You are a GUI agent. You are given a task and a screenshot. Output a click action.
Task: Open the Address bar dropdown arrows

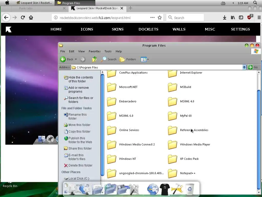click(244, 67)
